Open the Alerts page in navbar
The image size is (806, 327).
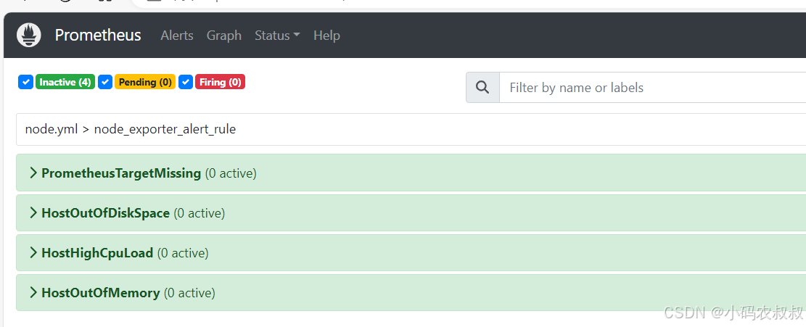click(177, 36)
